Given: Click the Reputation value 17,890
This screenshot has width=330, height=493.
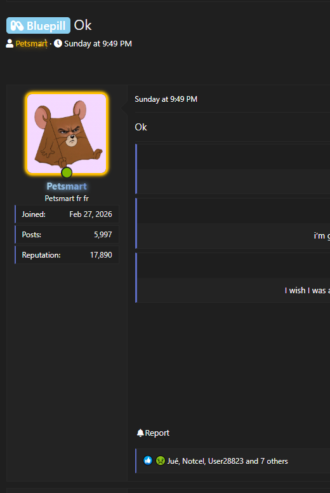Looking at the screenshot, I should click(101, 254).
